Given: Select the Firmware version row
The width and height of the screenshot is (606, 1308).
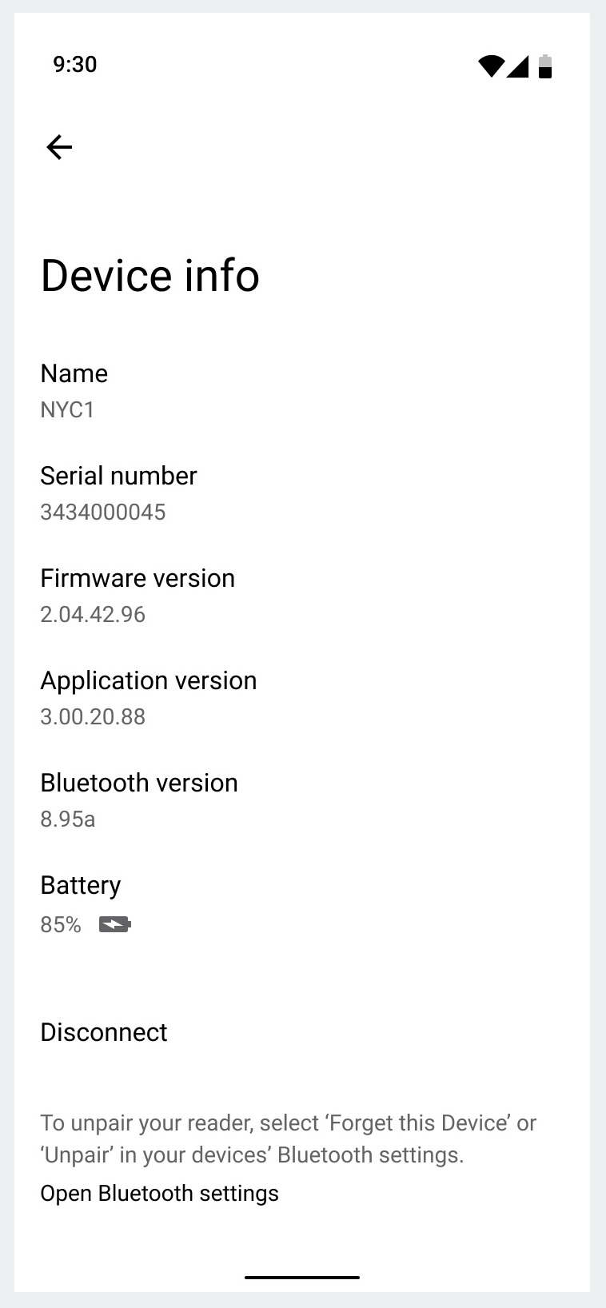Looking at the screenshot, I should [302, 596].
